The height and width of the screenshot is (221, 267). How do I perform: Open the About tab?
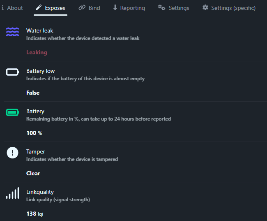pos(12,8)
